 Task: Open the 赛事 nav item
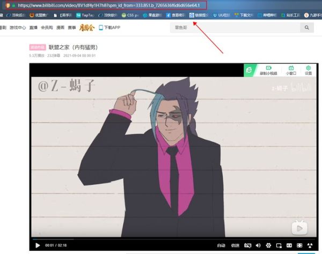click(x=72, y=27)
